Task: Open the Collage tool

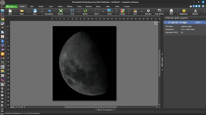Action: coord(122,12)
